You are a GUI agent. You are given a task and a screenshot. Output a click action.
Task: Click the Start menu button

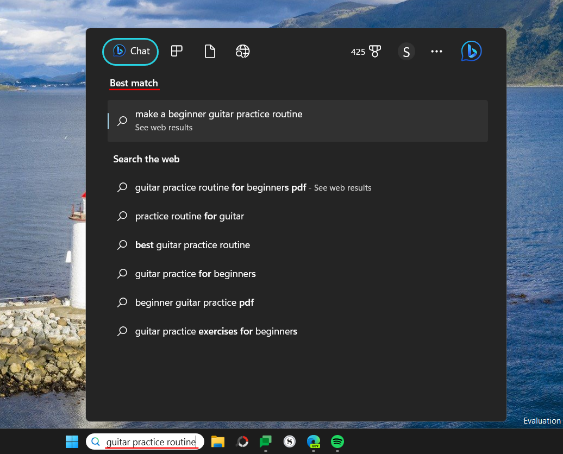[71, 442]
